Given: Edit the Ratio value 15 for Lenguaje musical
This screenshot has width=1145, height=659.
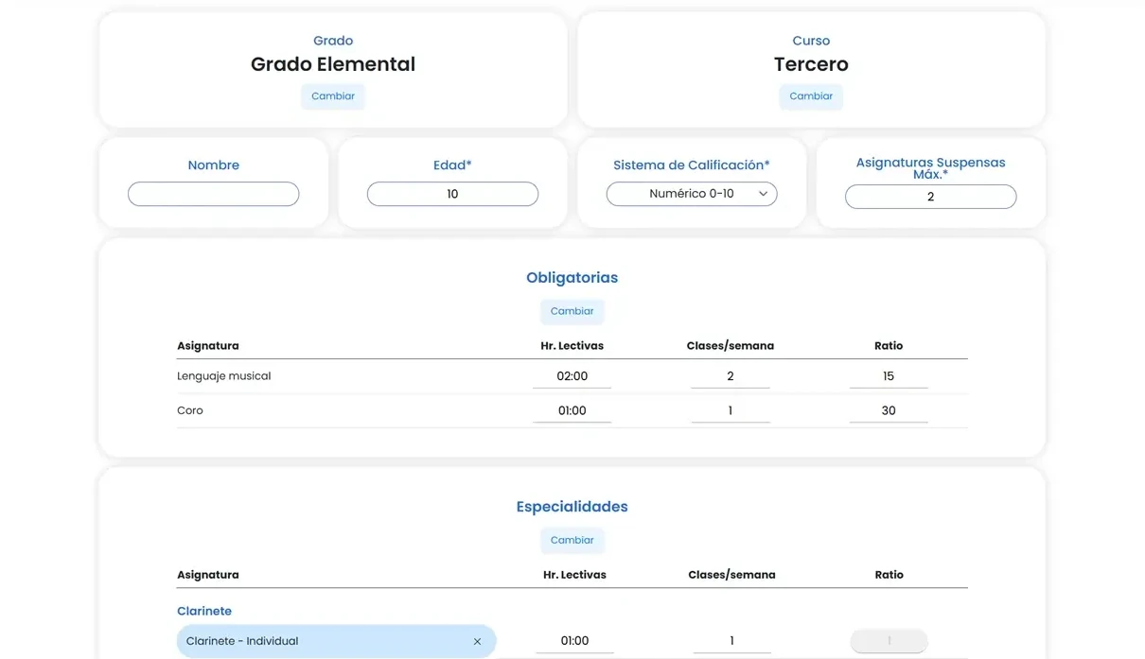Looking at the screenshot, I should click(888, 375).
